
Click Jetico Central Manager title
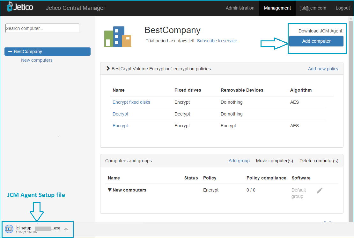(75, 8)
